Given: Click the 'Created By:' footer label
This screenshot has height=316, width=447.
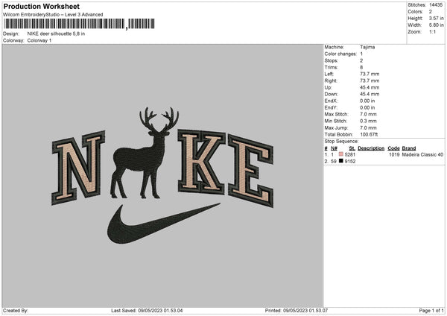Looking at the screenshot, I should point(16,311).
